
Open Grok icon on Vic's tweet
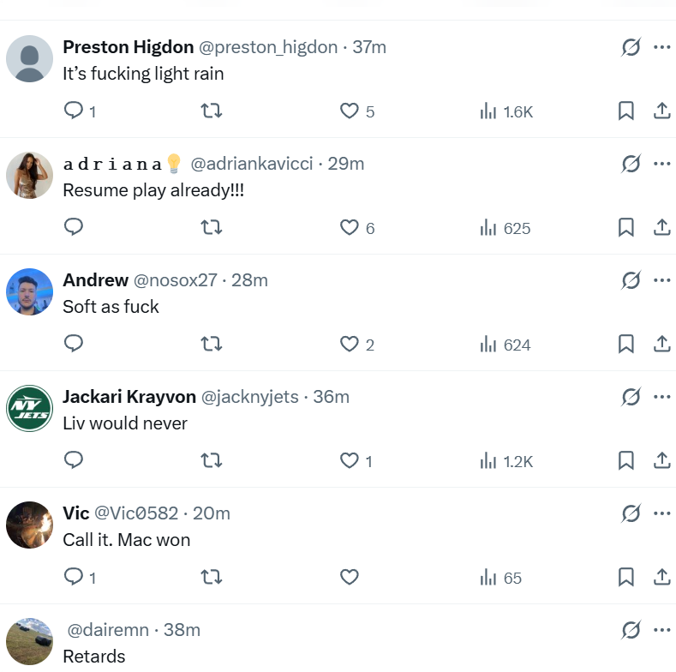[x=631, y=513]
